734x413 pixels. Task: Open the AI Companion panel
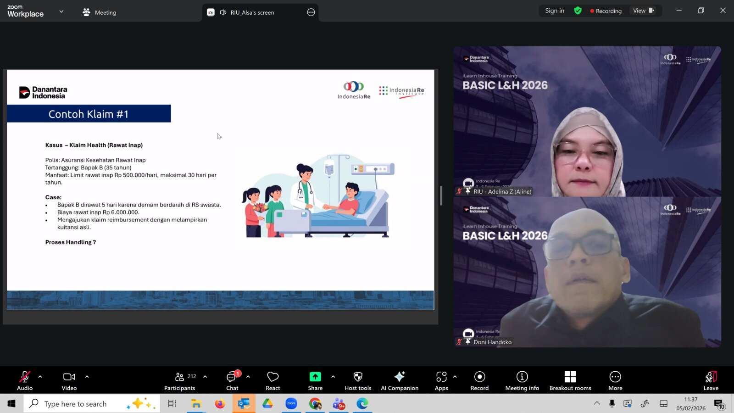[399, 380]
